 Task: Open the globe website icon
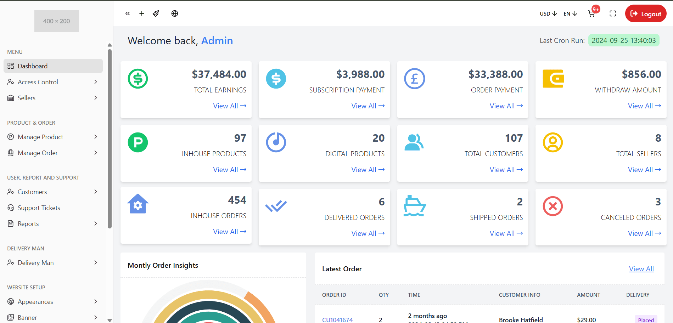(x=175, y=13)
